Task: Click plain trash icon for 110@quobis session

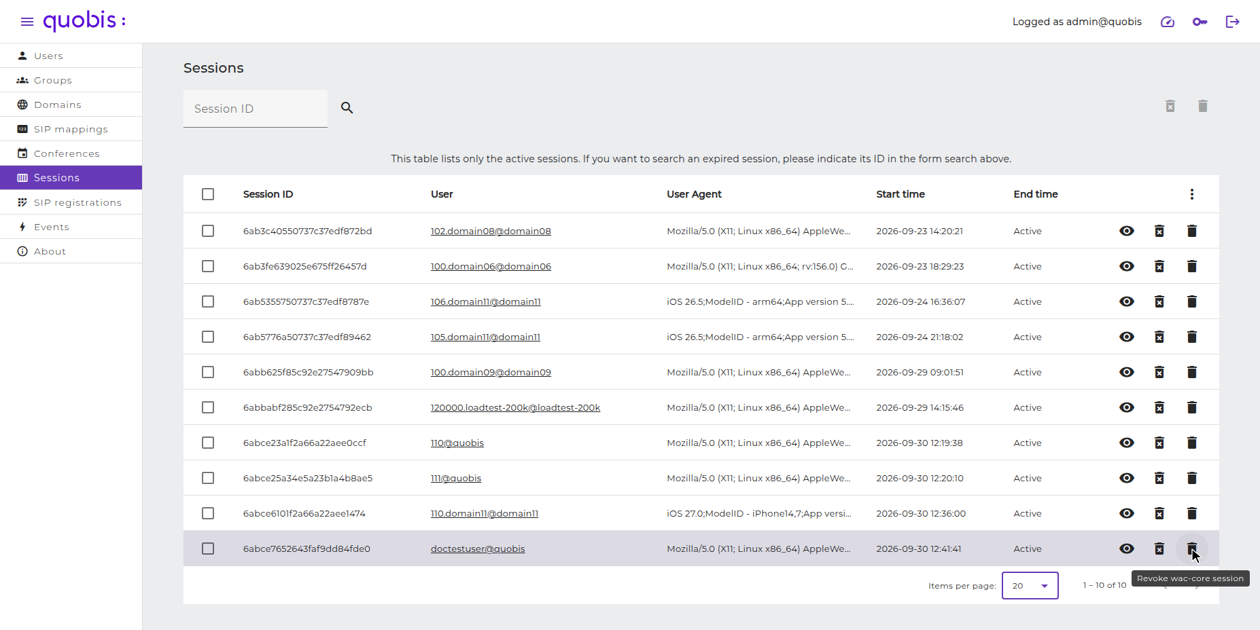Action: (1192, 443)
